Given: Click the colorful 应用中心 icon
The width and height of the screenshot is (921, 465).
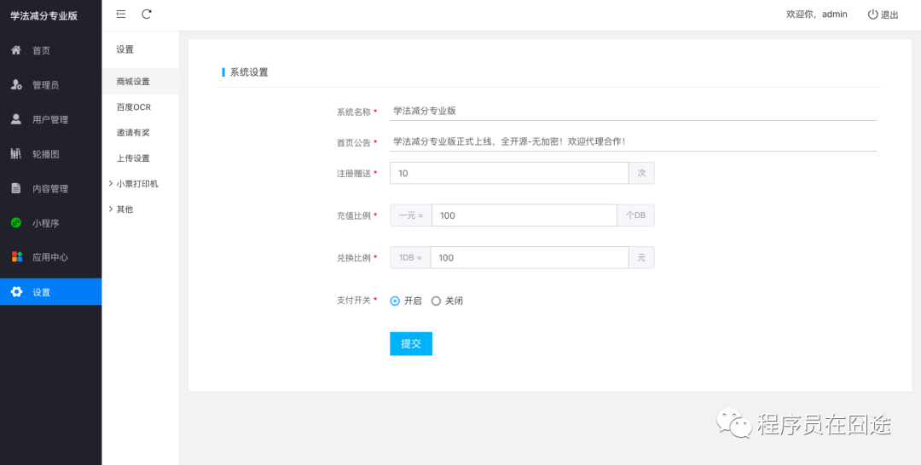Looking at the screenshot, I should click(16, 257).
